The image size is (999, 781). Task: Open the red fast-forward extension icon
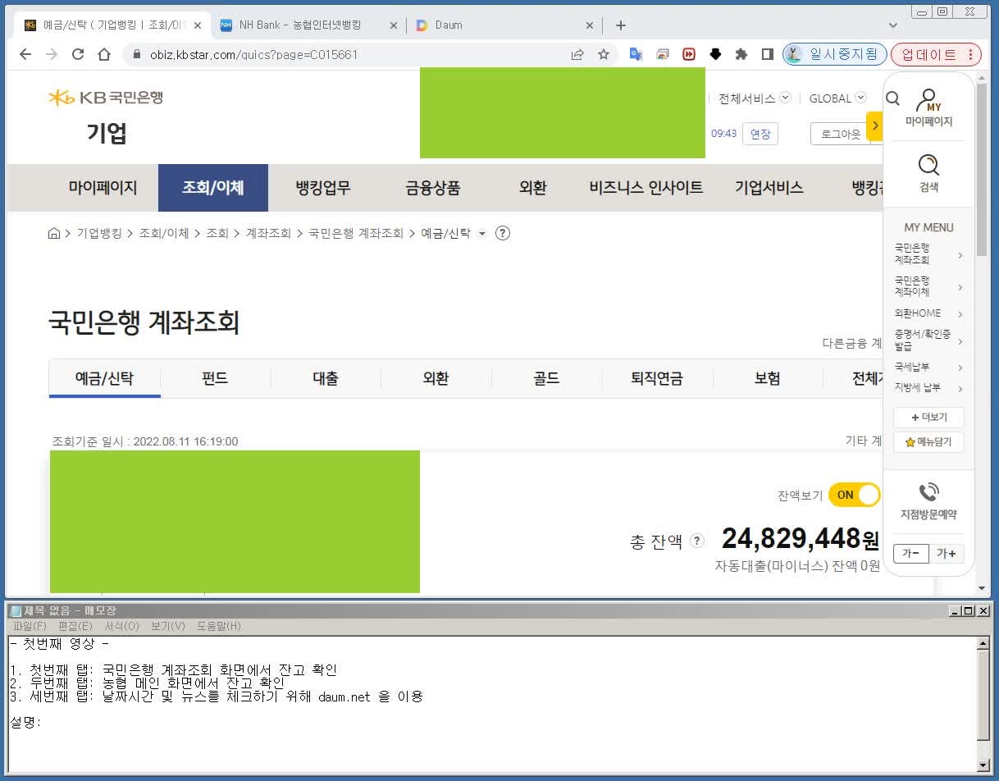[x=689, y=54]
